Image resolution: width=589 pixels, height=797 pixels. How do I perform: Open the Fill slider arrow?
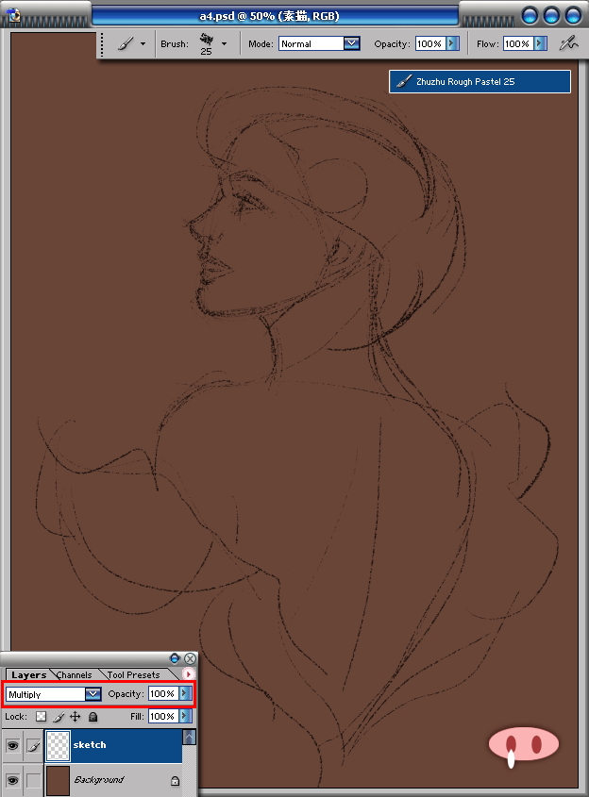click(185, 716)
